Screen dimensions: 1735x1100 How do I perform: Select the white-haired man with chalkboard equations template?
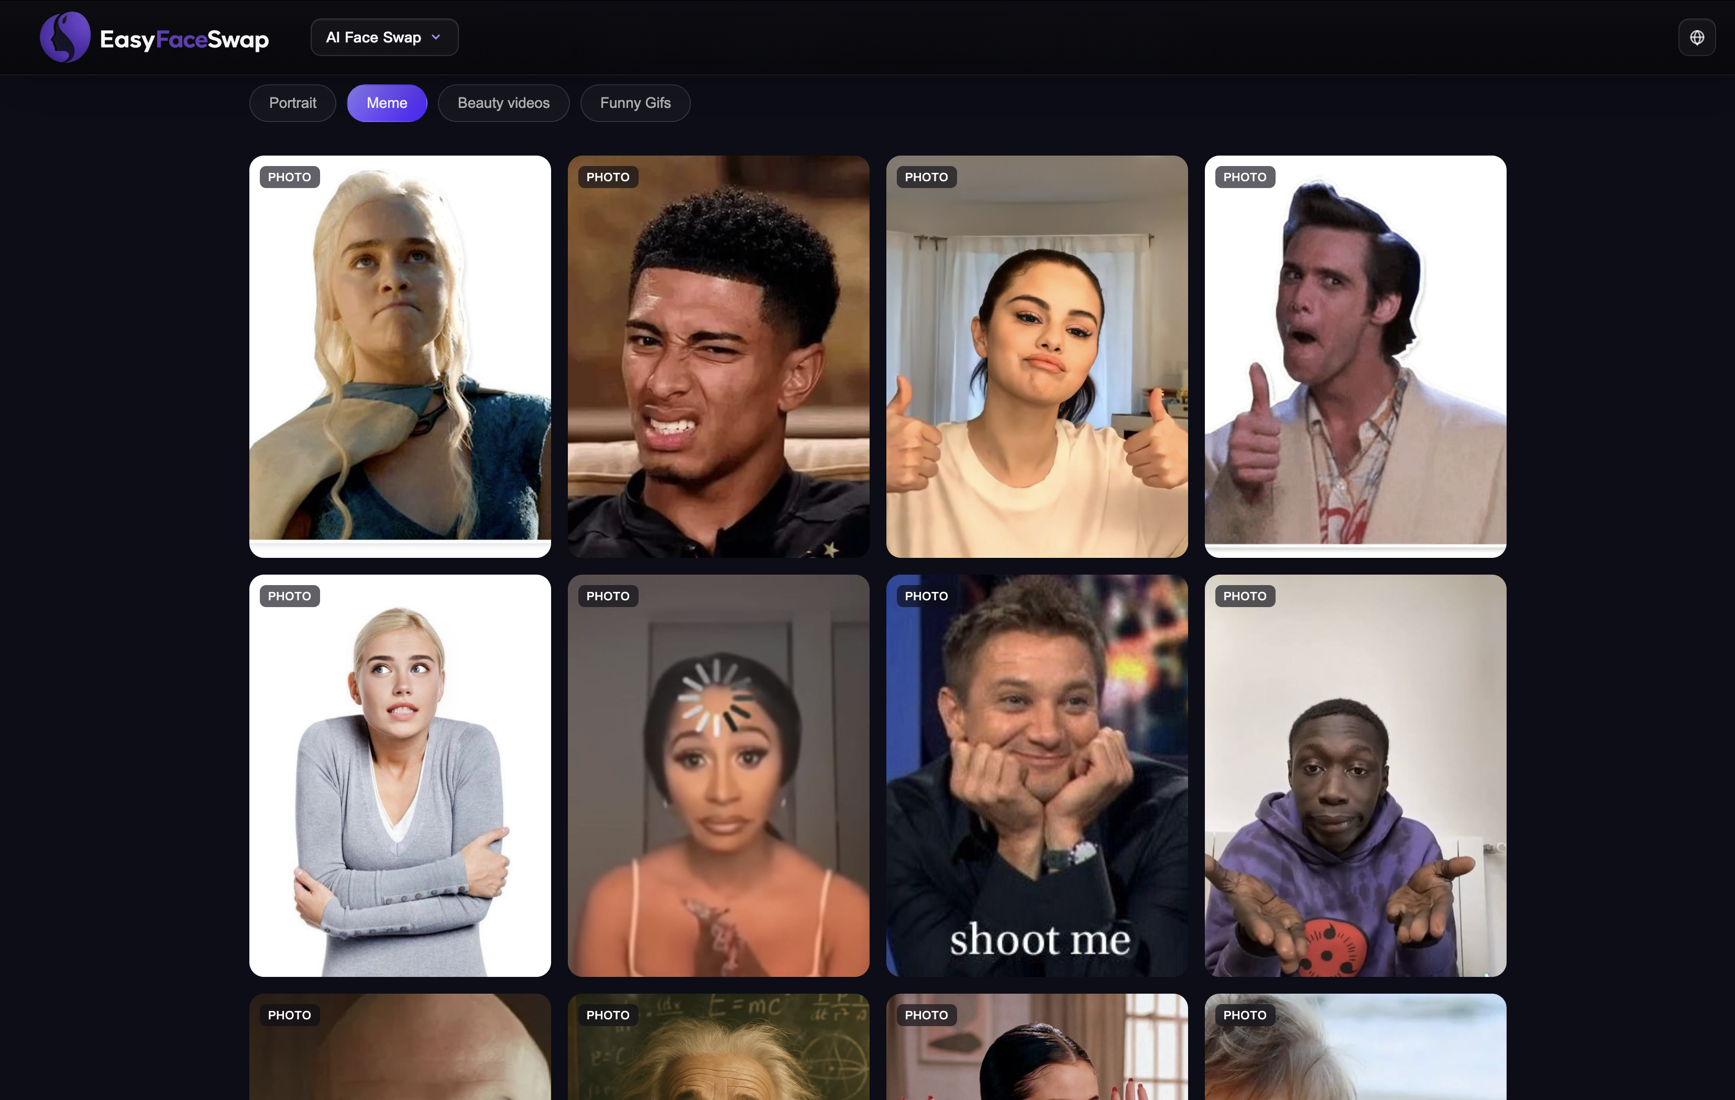(x=718, y=1047)
